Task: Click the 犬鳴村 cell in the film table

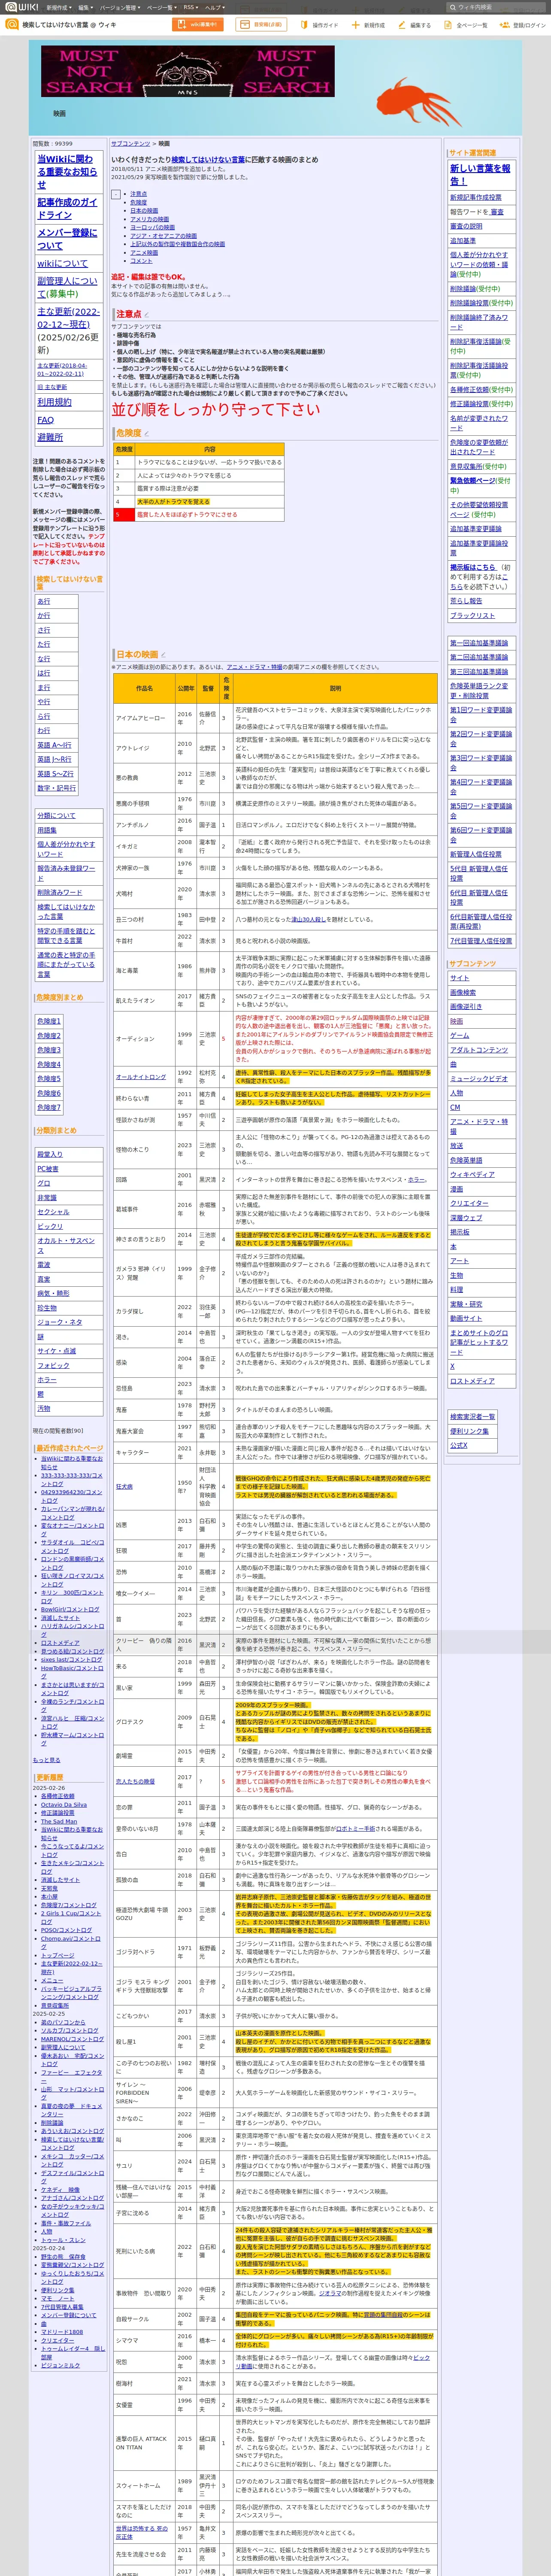Action: click(x=144, y=894)
